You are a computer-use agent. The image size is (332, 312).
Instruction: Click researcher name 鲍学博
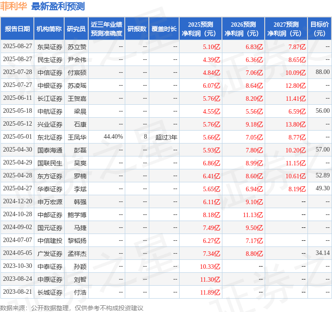pyautogui.click(x=77, y=215)
